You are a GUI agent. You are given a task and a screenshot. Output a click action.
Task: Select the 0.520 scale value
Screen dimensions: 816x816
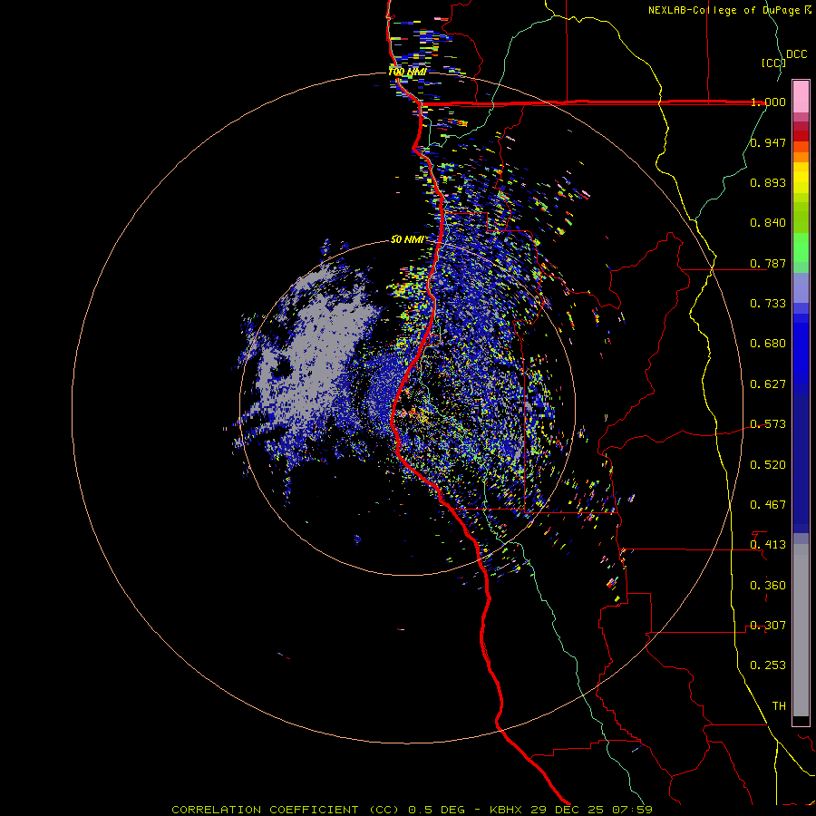click(768, 465)
